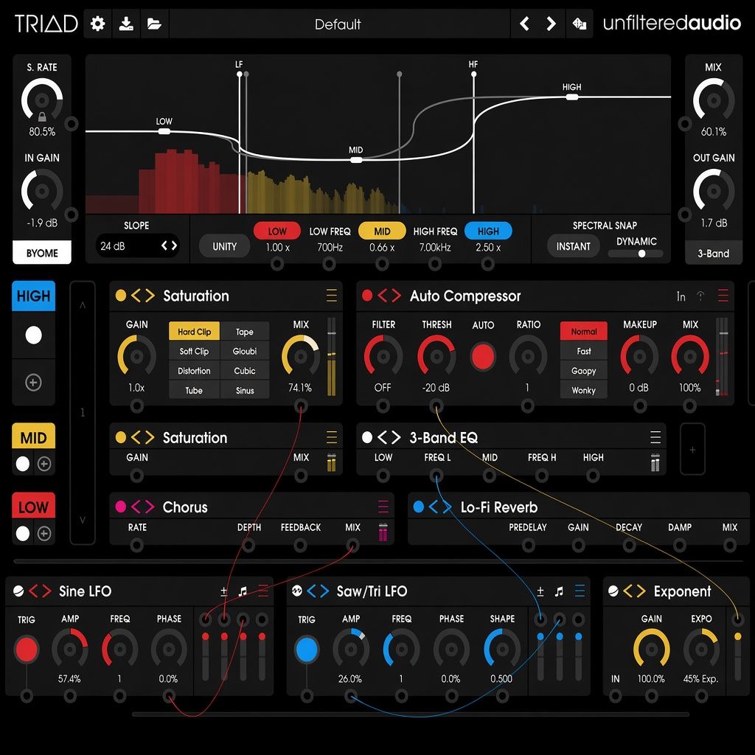Switch 3-Band EQ module type arrows
This screenshot has width=755, height=755.
pyautogui.click(x=389, y=437)
